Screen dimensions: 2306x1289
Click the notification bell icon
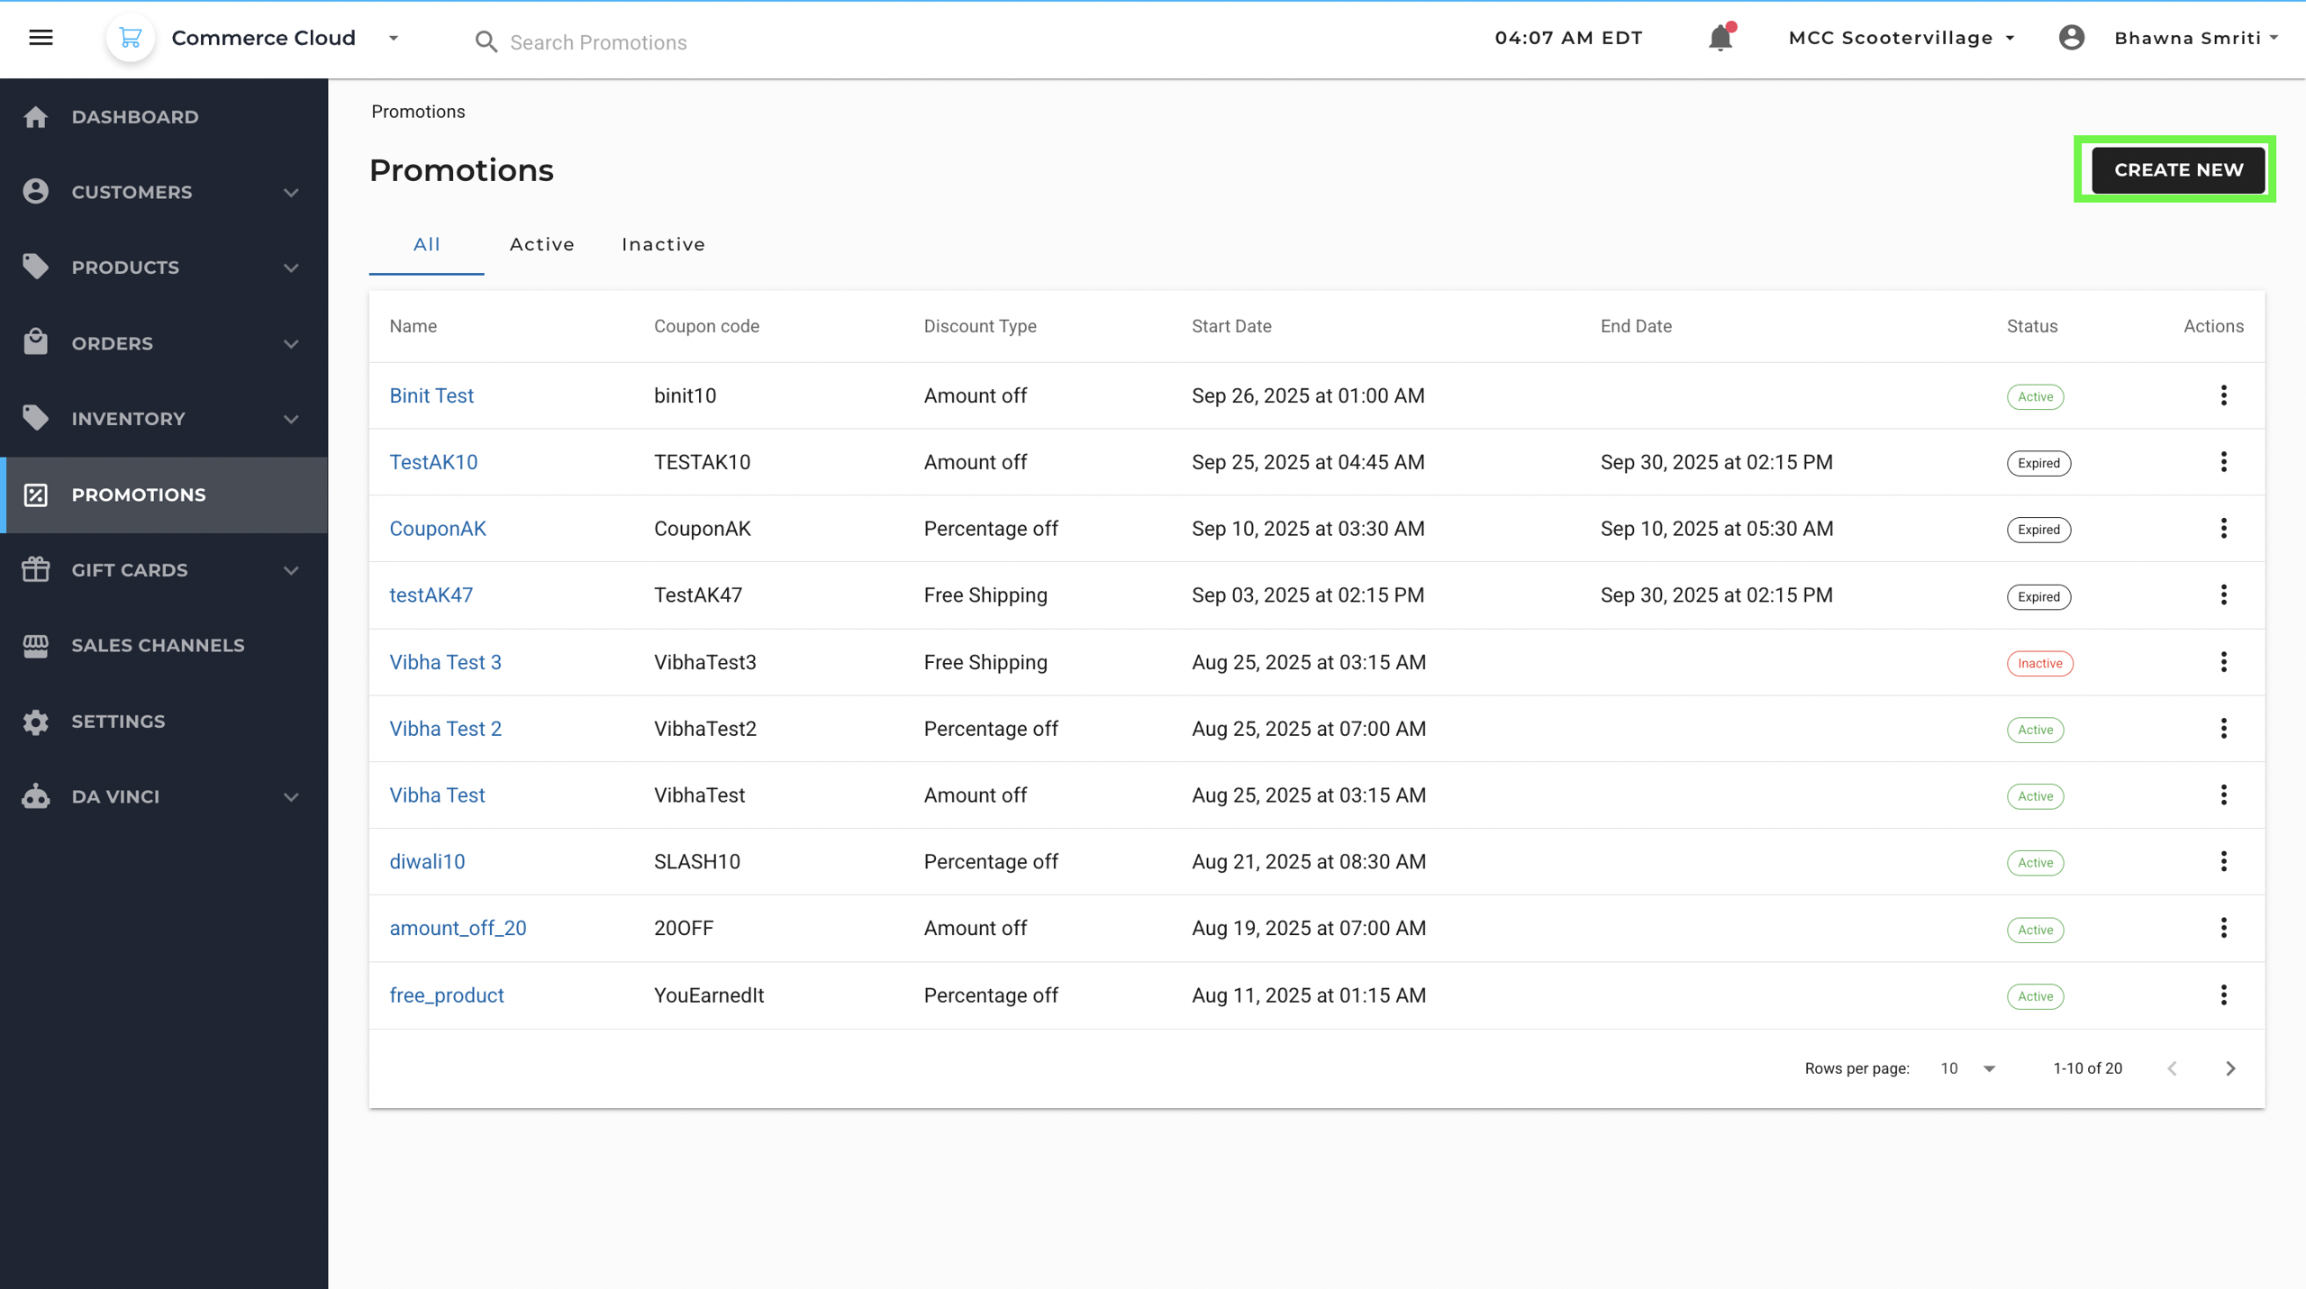(x=1720, y=38)
